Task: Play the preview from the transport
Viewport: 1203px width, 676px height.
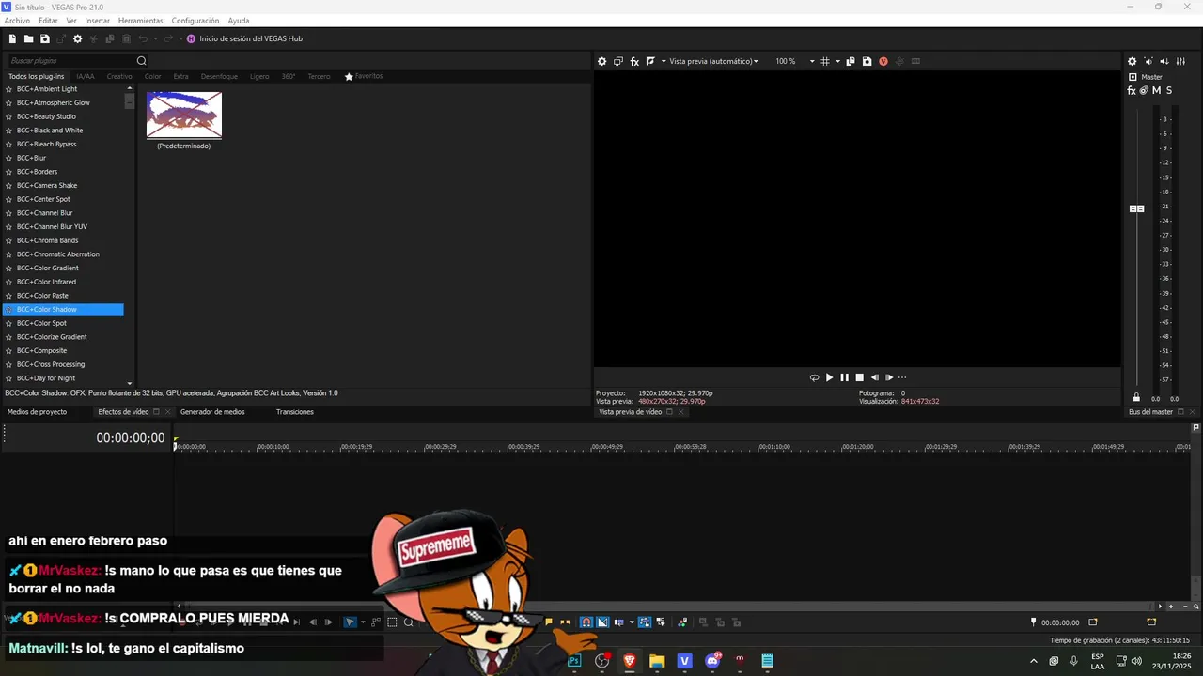Action: pos(829,377)
